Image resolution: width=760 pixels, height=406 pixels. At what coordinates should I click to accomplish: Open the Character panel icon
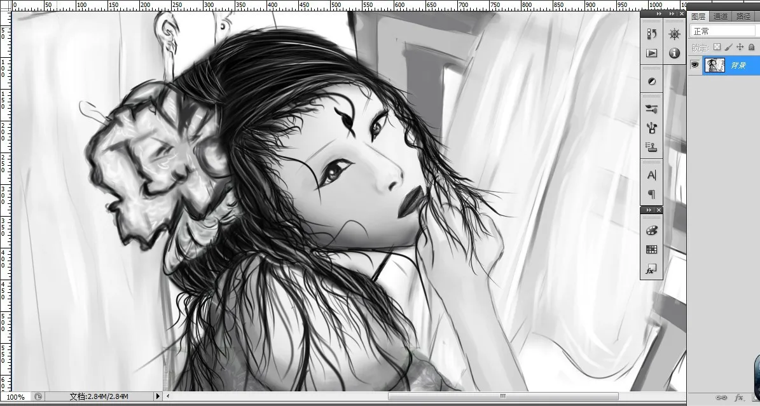[x=651, y=175]
